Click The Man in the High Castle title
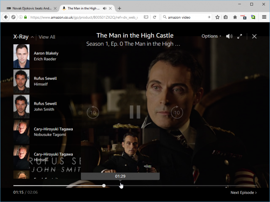 [x=135, y=35]
